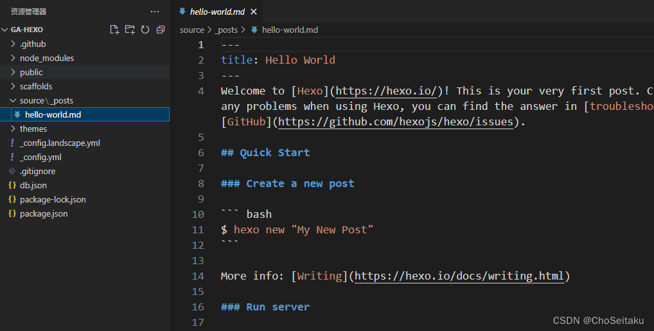The image size is (654, 331).
Task: Click the New Folder icon in explorer header
Action: point(130,30)
